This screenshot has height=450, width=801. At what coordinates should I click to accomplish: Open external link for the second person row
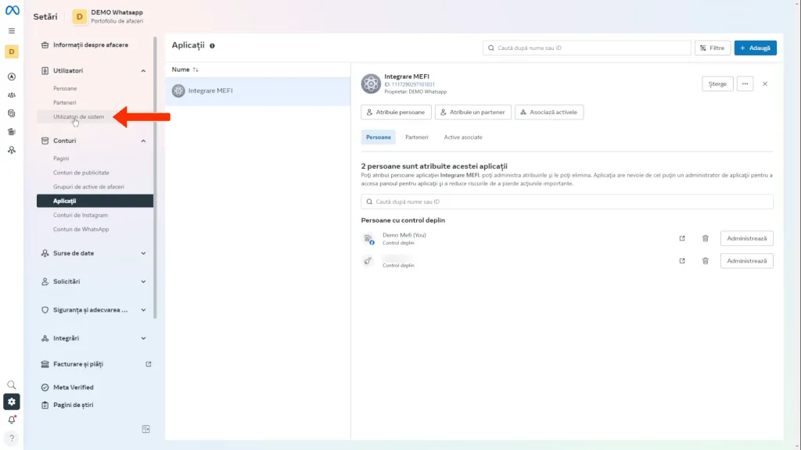[x=682, y=261]
